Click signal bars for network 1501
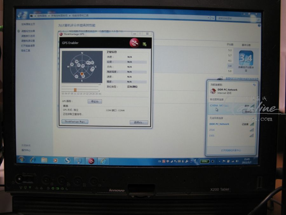Screen dimensions: 286x215 tap(252, 135)
